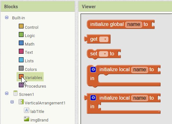Click the Blocks panel header

pyautogui.click(x=38, y=7)
